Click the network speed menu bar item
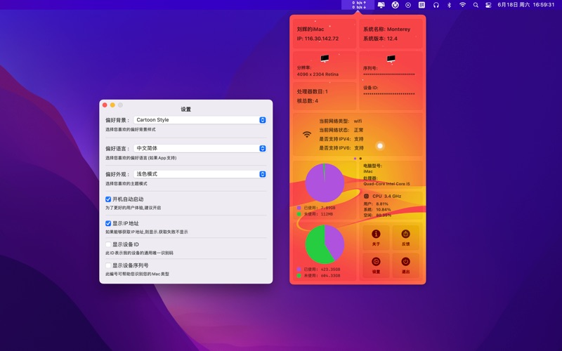562x351 pixels. 359,5
